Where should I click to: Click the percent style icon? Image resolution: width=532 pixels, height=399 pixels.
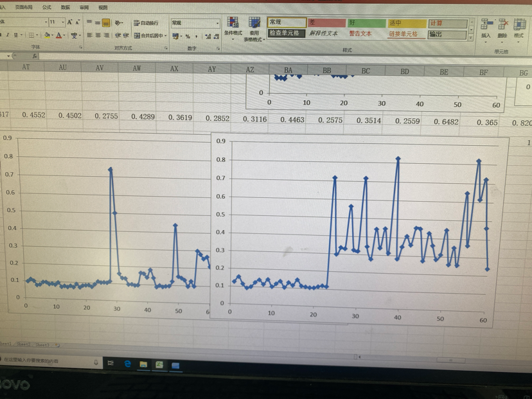click(188, 37)
